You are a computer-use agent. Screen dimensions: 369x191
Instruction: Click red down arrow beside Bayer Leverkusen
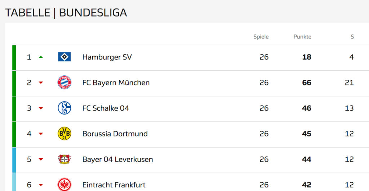(41, 159)
